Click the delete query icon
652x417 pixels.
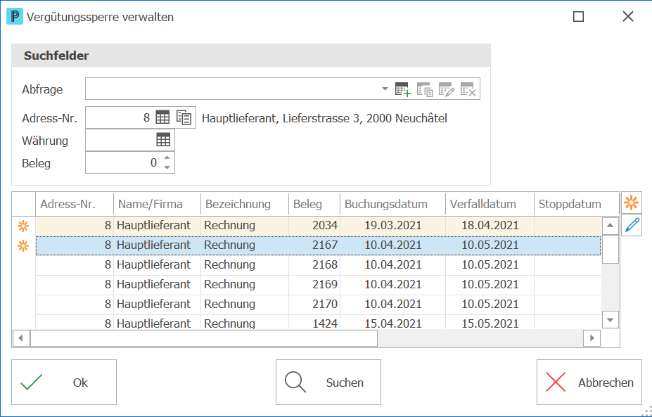468,89
